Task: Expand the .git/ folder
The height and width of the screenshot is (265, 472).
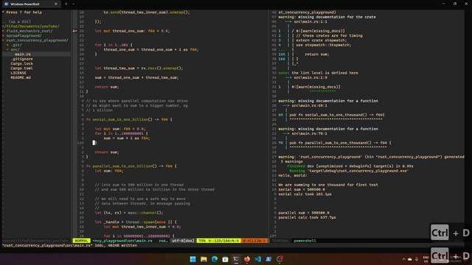Action: coord(15,45)
